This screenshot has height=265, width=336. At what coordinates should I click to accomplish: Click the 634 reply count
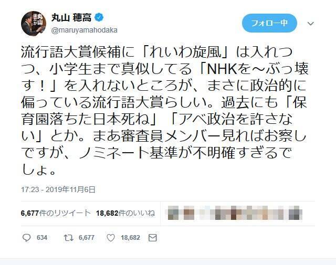click(42, 238)
